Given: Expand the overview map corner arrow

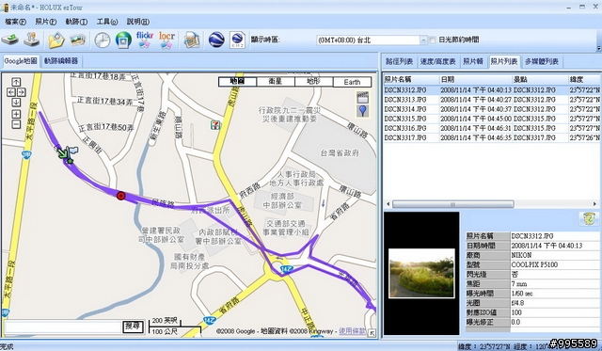Looking at the screenshot, I should pos(372,333).
